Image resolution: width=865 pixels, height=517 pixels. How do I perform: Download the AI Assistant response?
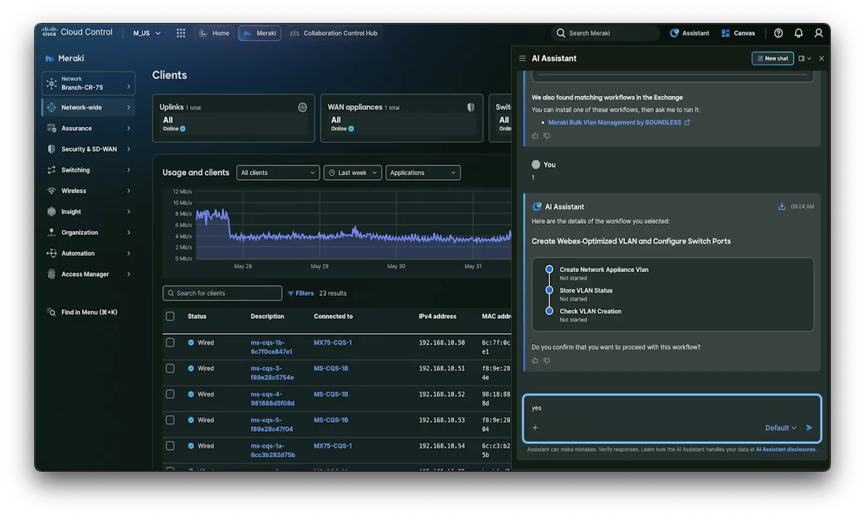pyautogui.click(x=782, y=206)
